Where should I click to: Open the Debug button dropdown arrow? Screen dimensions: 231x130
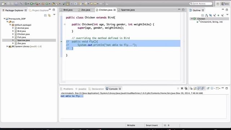29,4
